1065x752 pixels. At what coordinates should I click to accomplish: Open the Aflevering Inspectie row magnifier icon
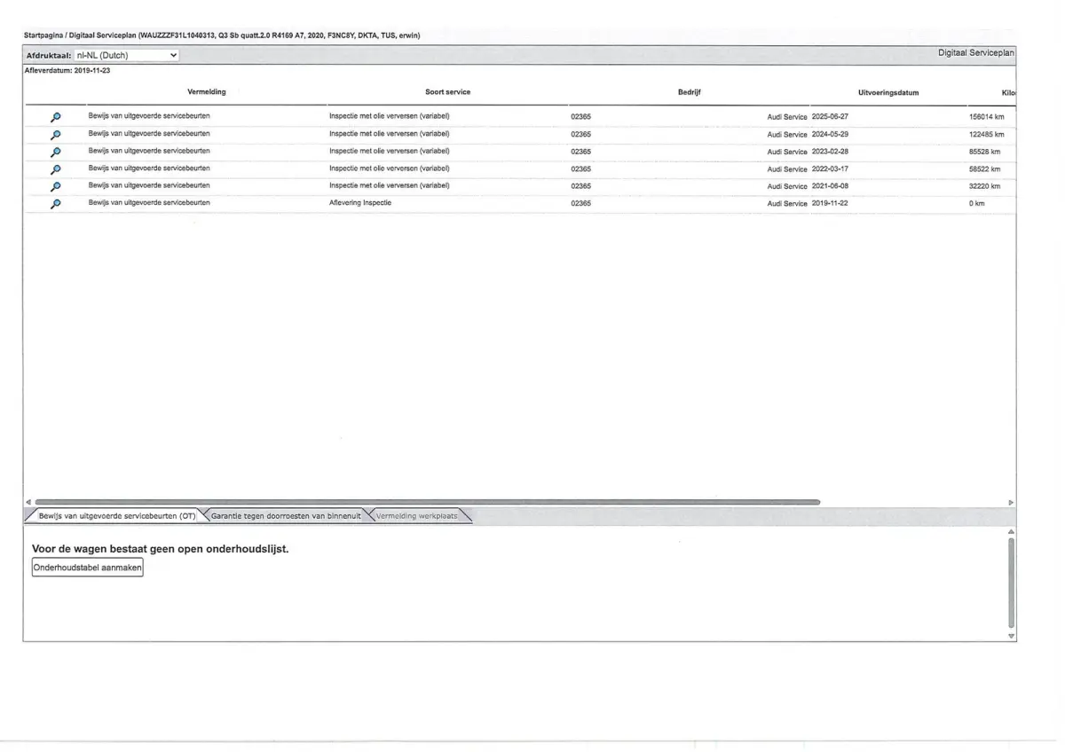click(55, 204)
